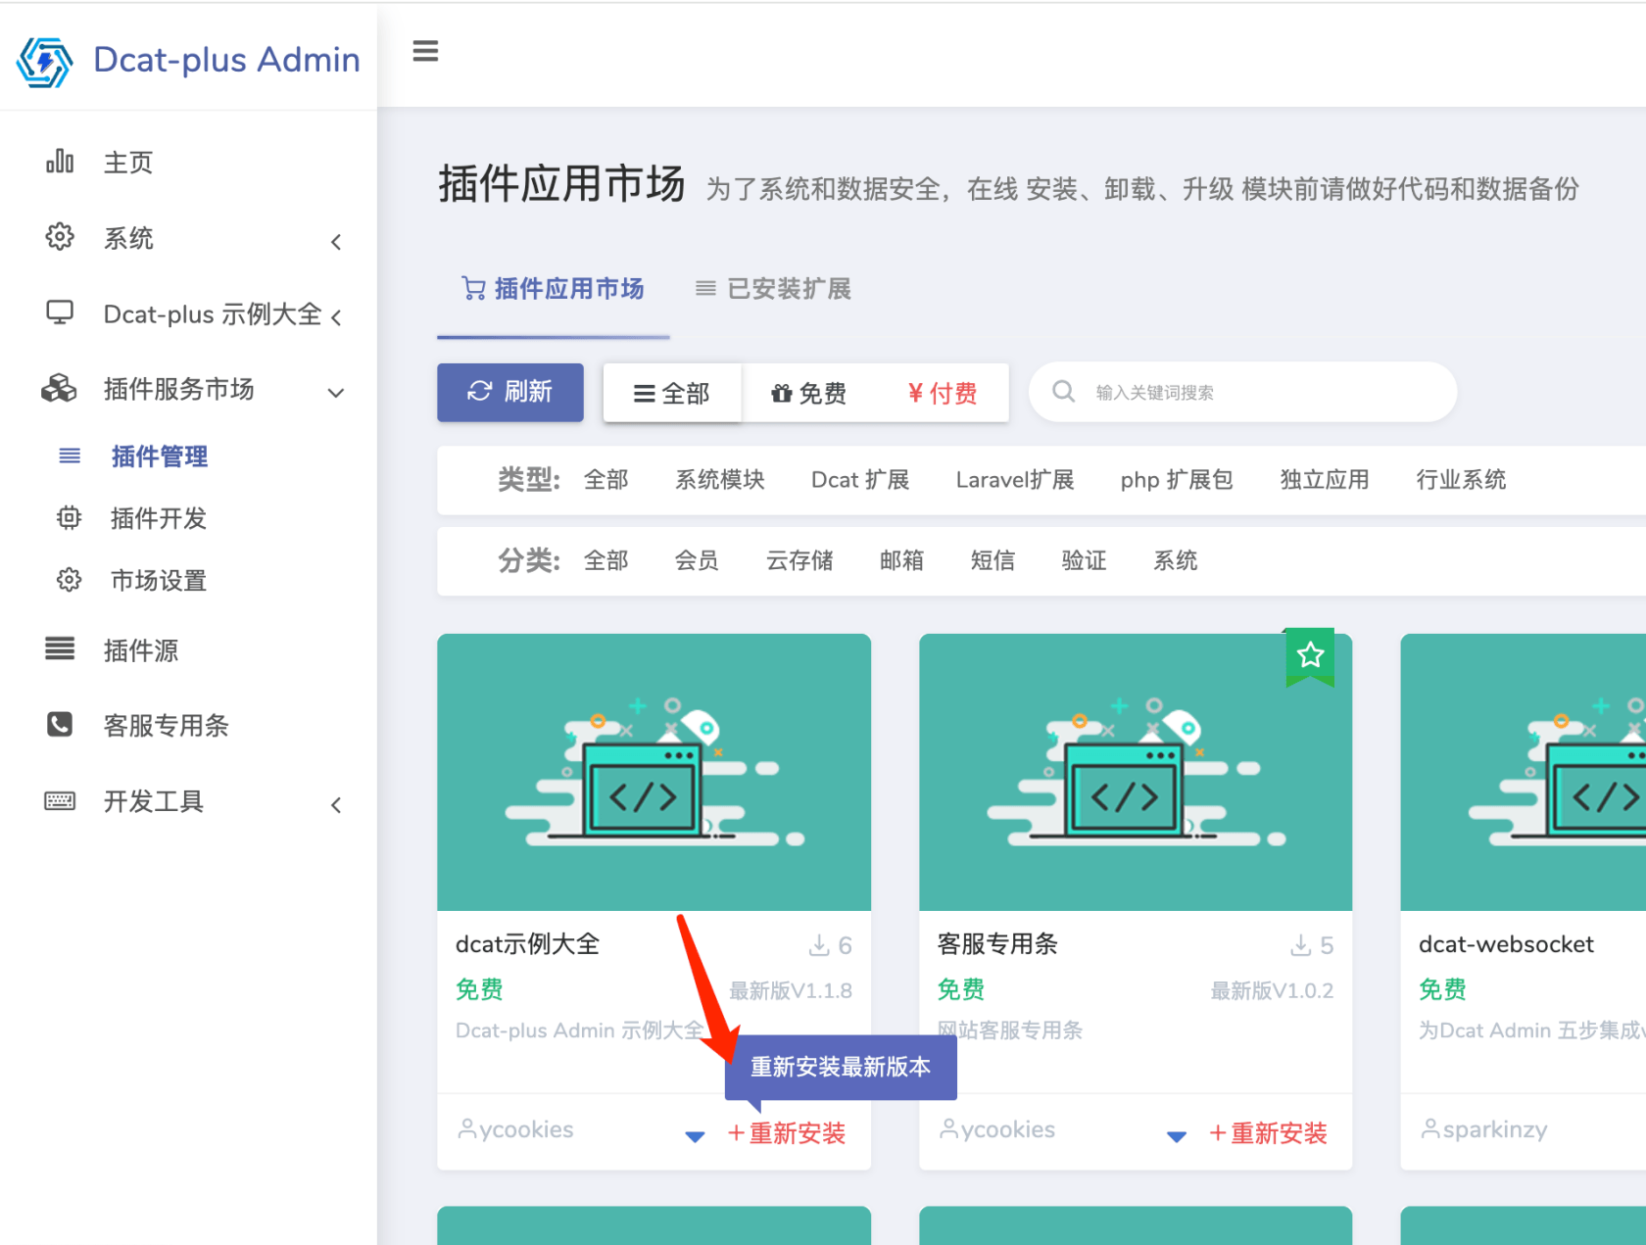This screenshot has width=1646, height=1245.
Task: Filter 类型 by php 扩展包
Action: click(1177, 480)
